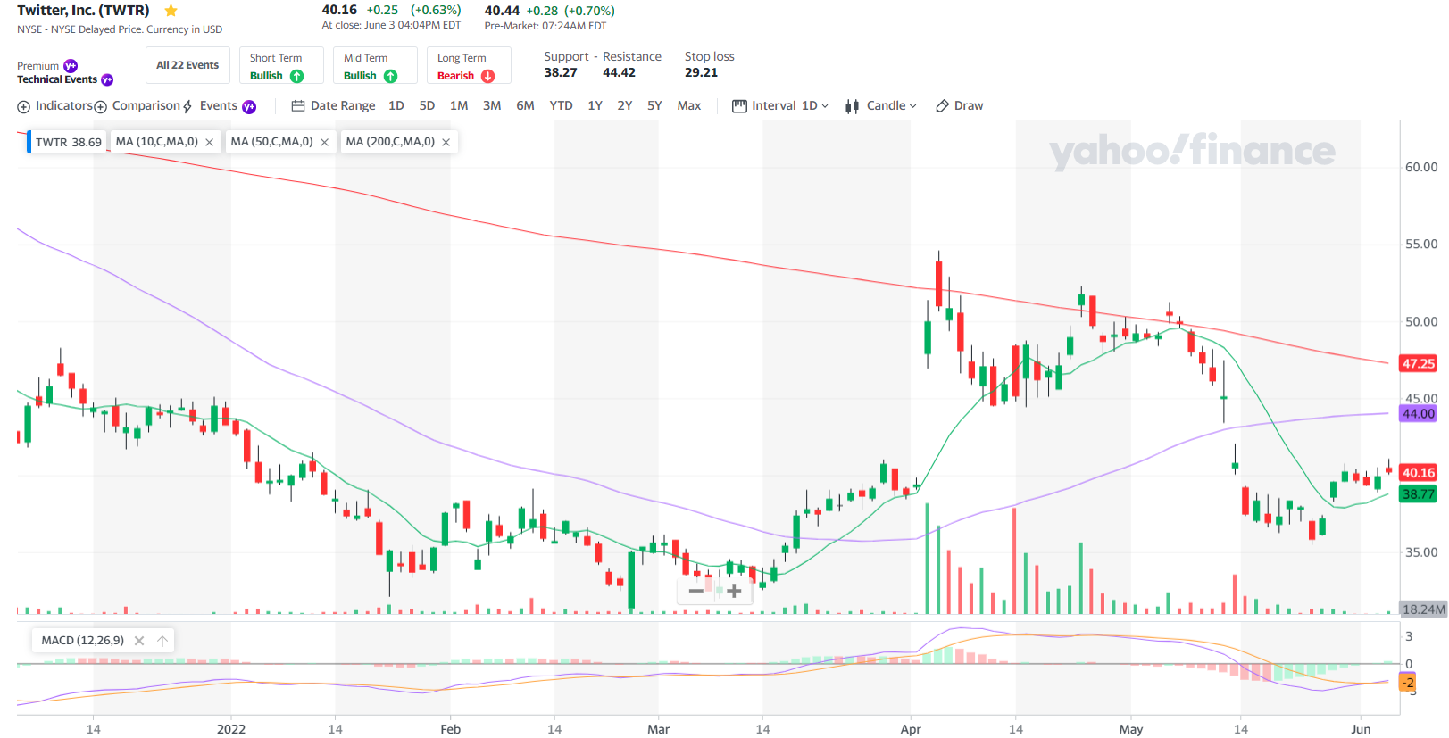1449x738 pixels.
Task: Click the Long Term bearish down arrow
Action: [x=487, y=77]
